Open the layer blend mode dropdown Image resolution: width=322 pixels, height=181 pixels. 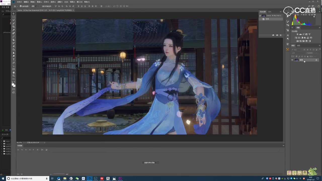click(x=298, y=53)
